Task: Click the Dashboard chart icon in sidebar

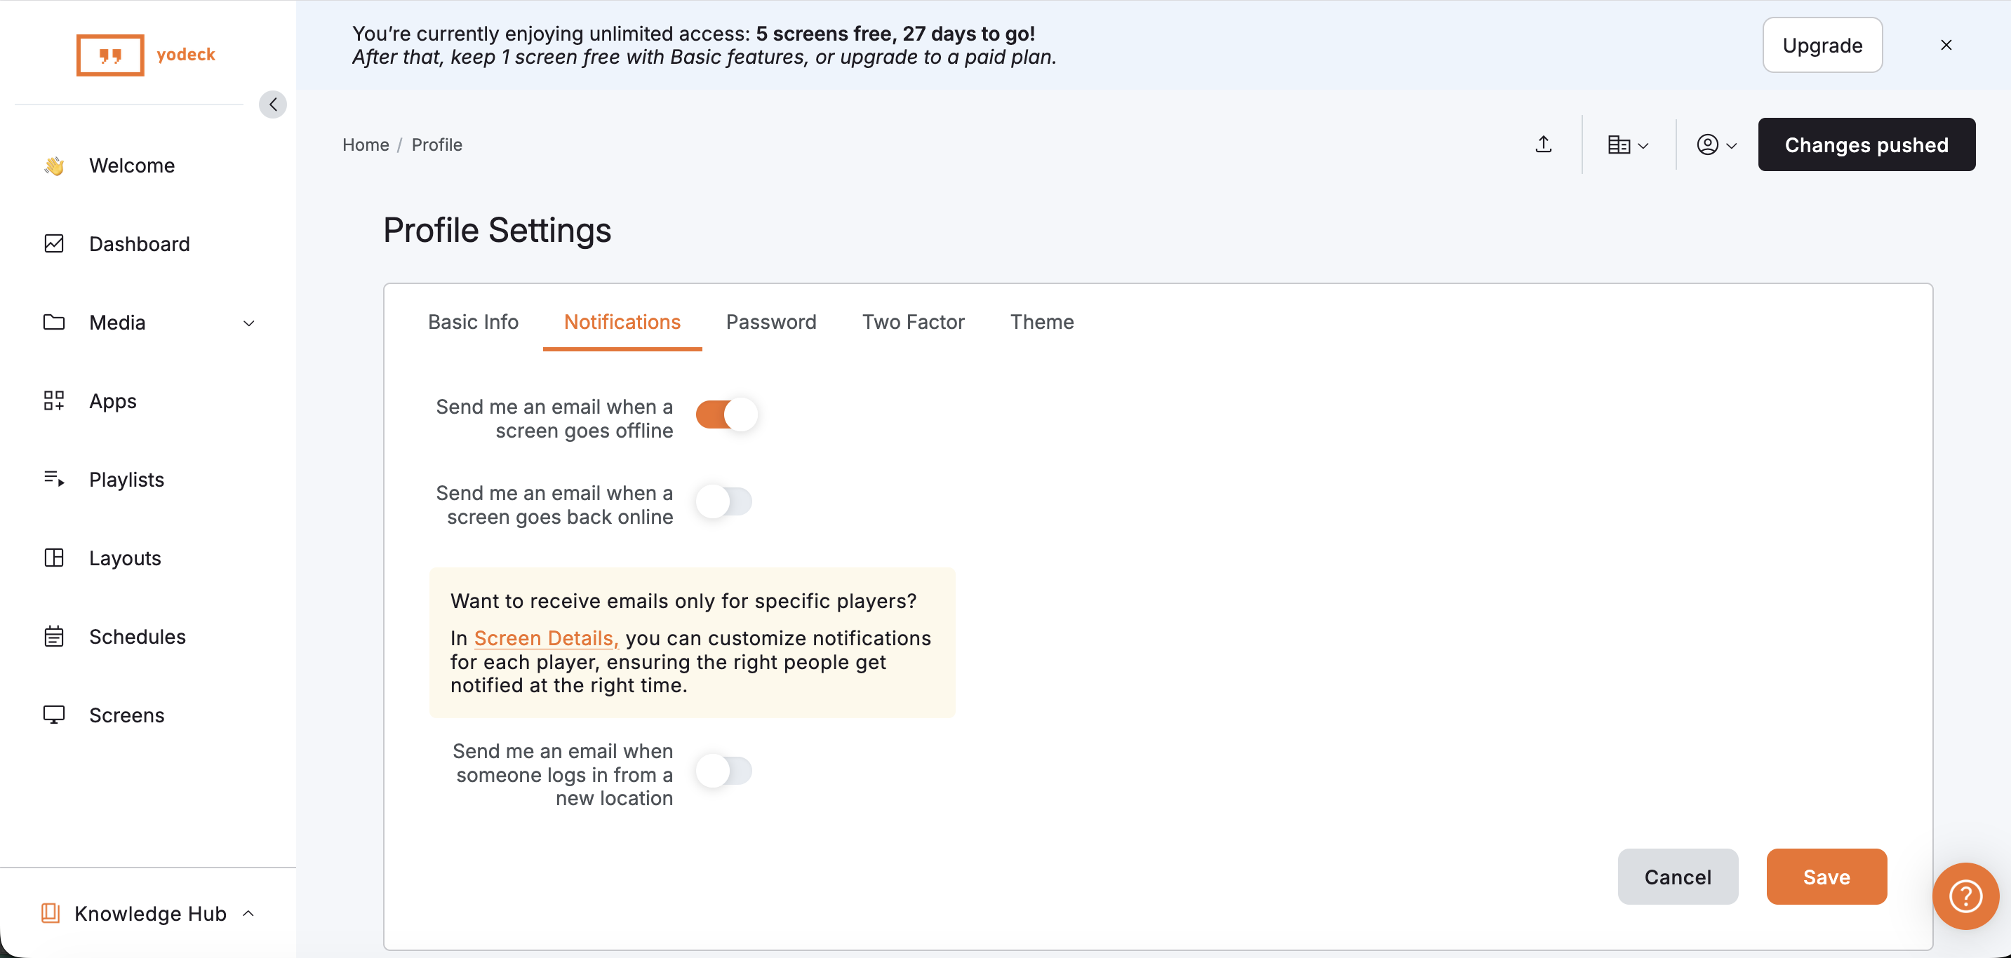Action: pos(54,243)
